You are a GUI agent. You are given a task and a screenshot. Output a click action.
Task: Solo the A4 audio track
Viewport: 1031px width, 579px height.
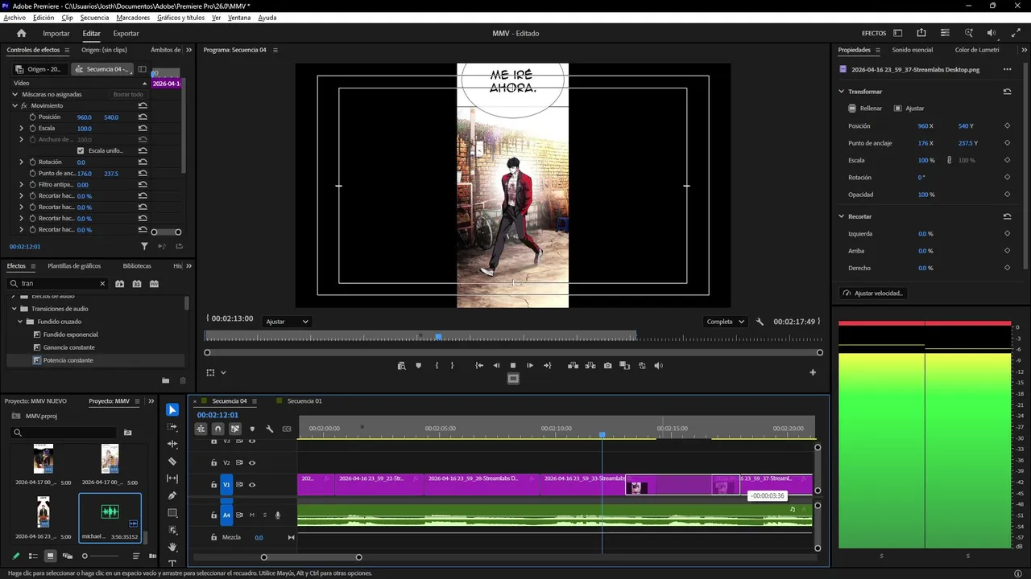264,515
